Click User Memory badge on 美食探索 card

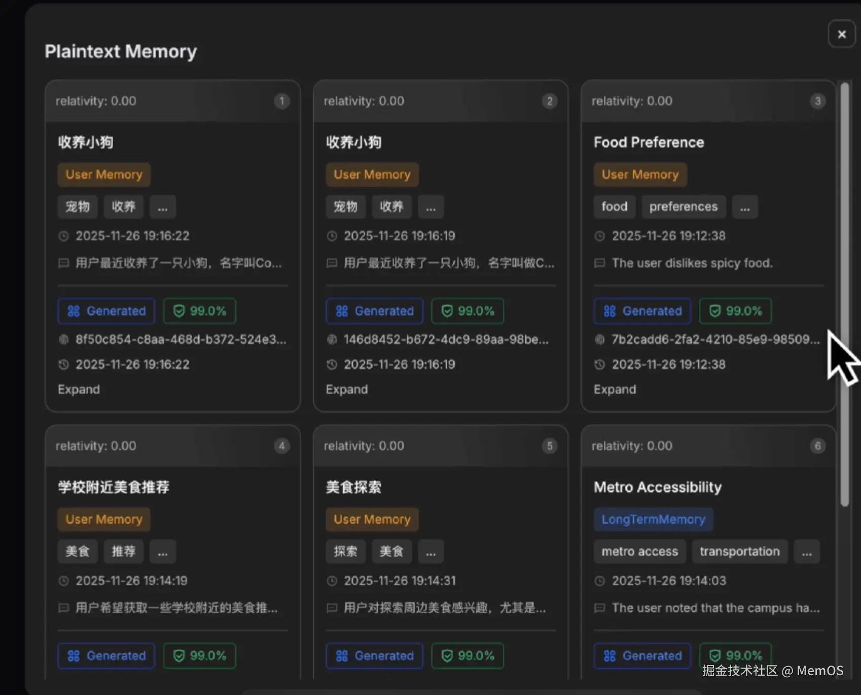(x=372, y=519)
